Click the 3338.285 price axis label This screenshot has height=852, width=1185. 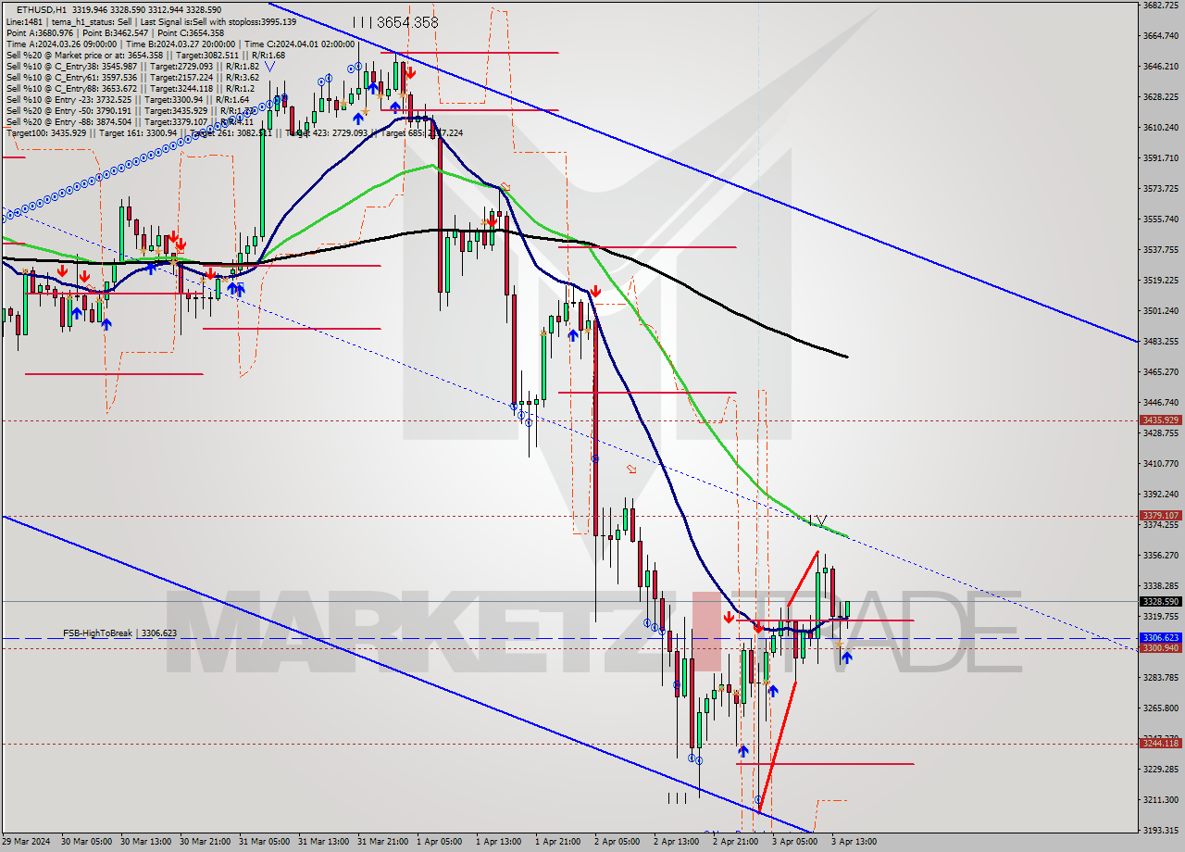click(x=1161, y=586)
